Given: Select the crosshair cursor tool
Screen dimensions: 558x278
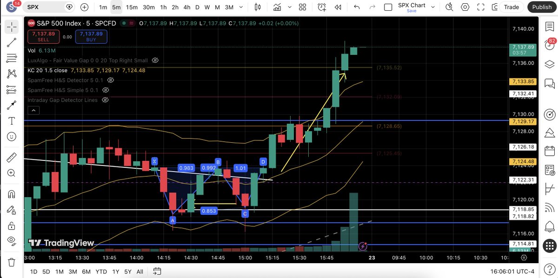Looking at the screenshot, I should pyautogui.click(x=12, y=26).
